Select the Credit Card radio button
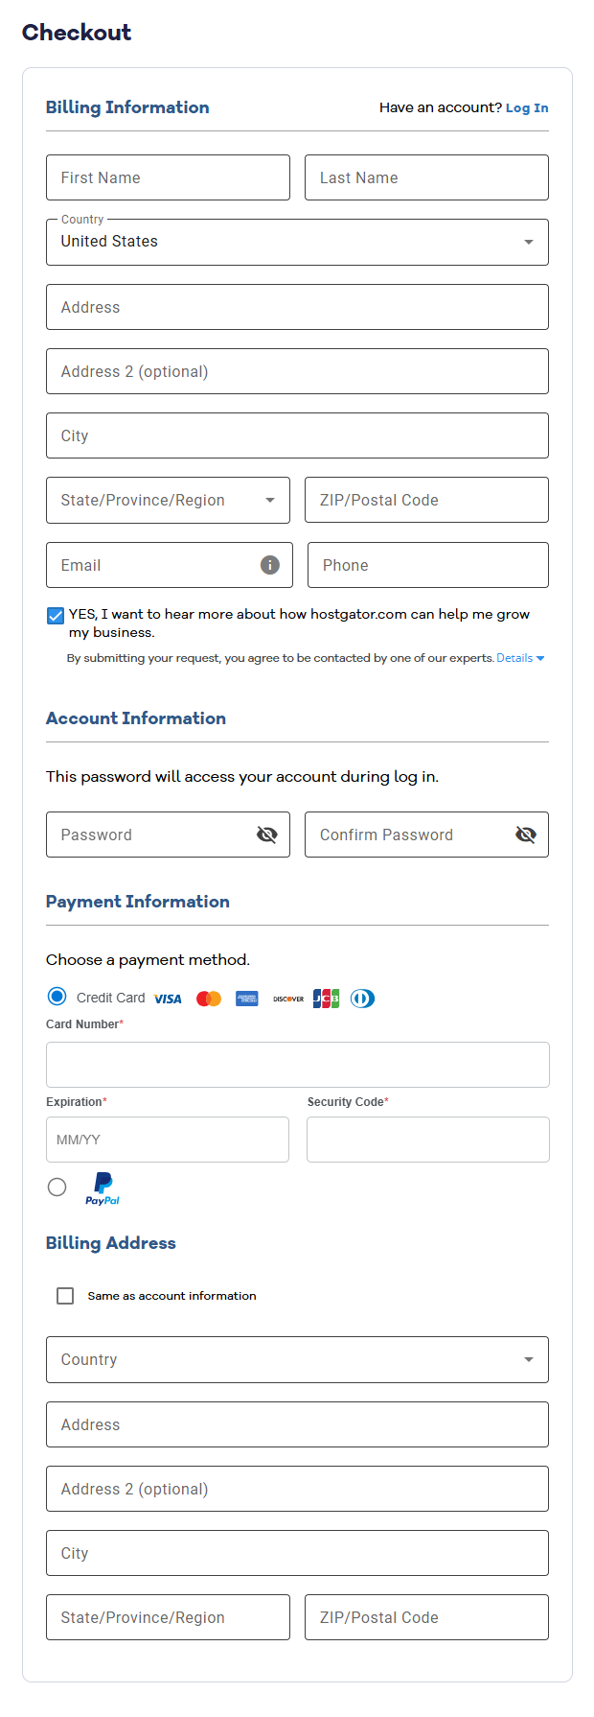Screen dimensions: 594x1717 (57, 996)
